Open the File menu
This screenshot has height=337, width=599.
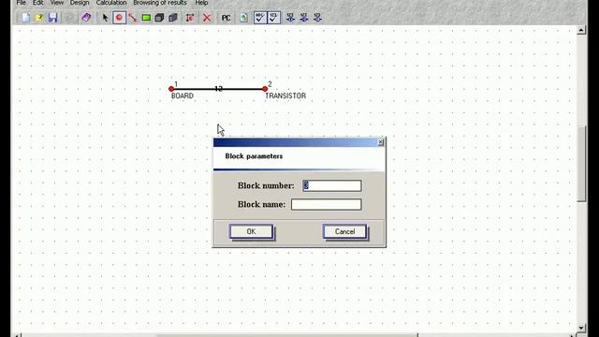[21, 3]
